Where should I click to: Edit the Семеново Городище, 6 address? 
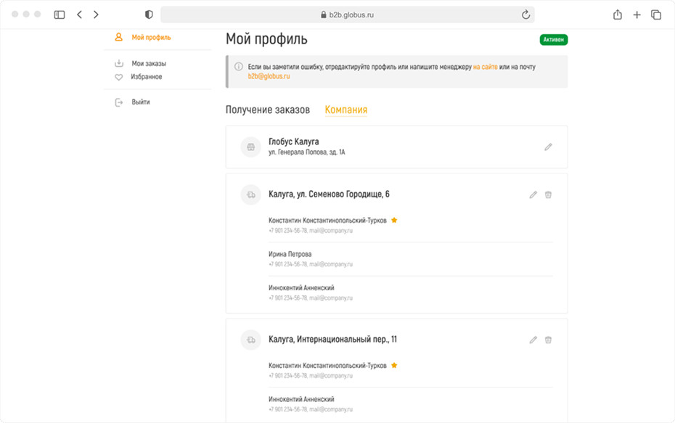coord(533,194)
